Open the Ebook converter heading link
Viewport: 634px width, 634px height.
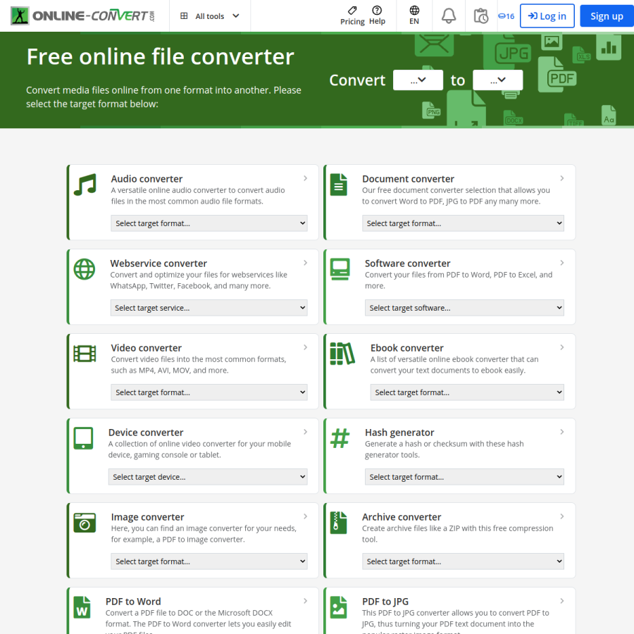point(407,348)
